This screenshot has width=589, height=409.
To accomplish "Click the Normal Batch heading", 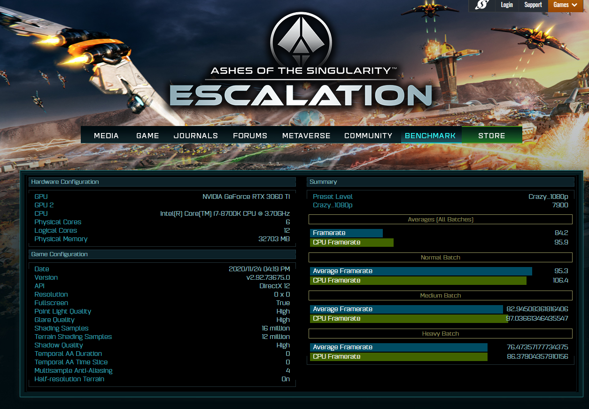I will (441, 258).
